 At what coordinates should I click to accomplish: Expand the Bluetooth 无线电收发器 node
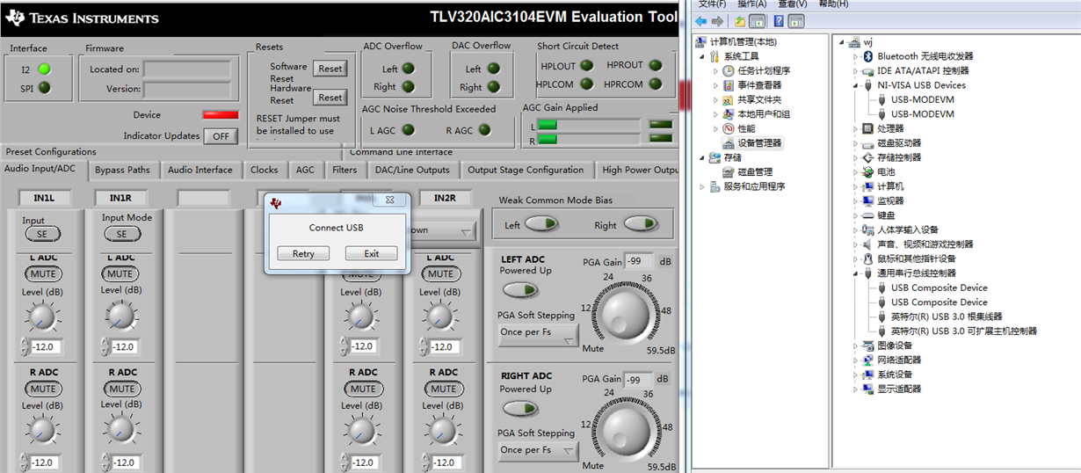855,56
